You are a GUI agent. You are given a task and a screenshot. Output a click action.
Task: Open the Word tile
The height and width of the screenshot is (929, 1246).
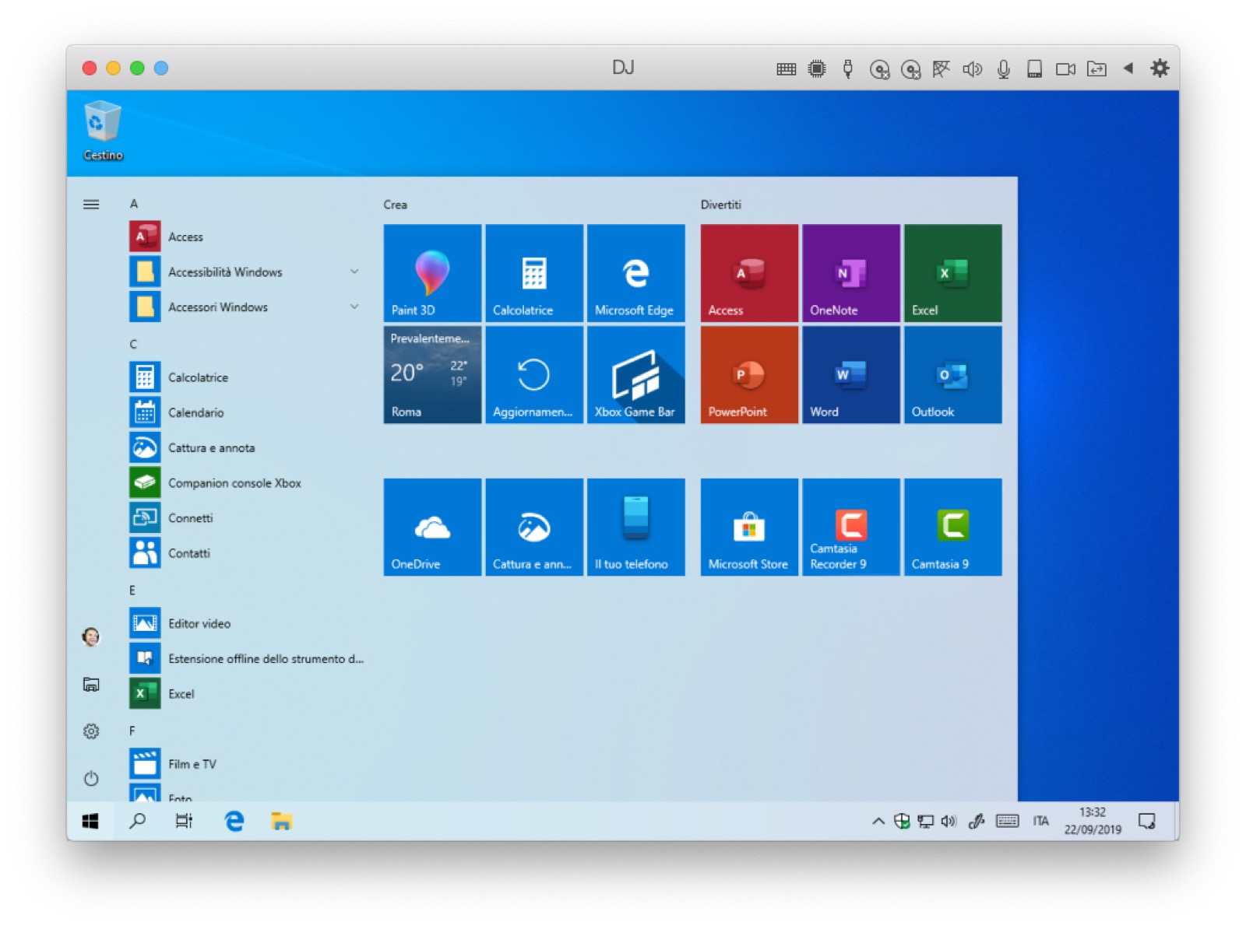pos(851,375)
